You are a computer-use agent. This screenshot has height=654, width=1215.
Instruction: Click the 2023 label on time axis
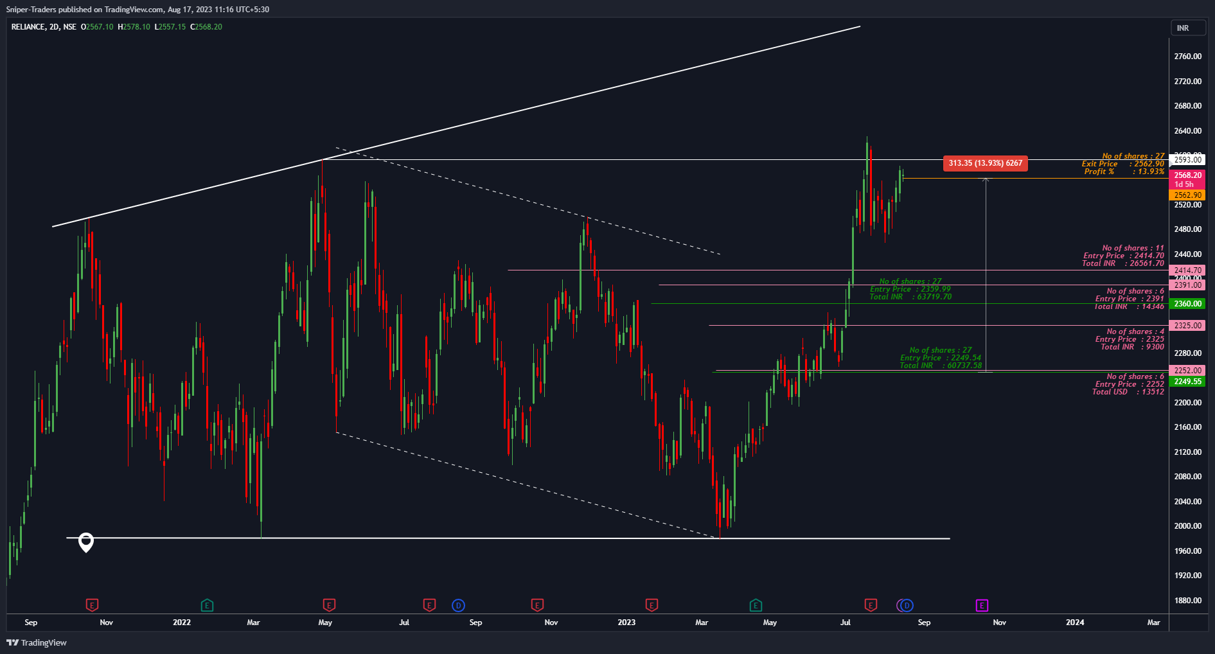tap(626, 623)
